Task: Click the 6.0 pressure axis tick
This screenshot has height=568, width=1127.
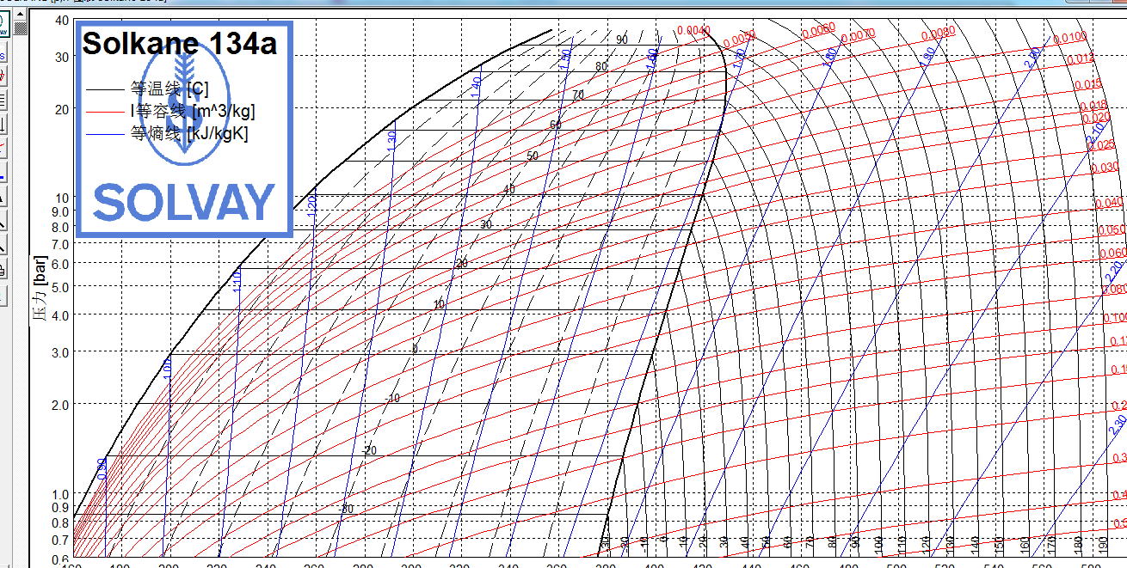Action: pyautogui.click(x=59, y=266)
